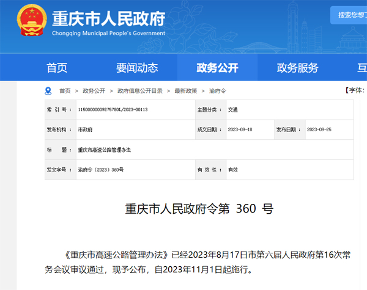Click the 重庆市人民政府 site title
Image resolution: width=367 pixels, height=290 pixels.
(x=108, y=18)
